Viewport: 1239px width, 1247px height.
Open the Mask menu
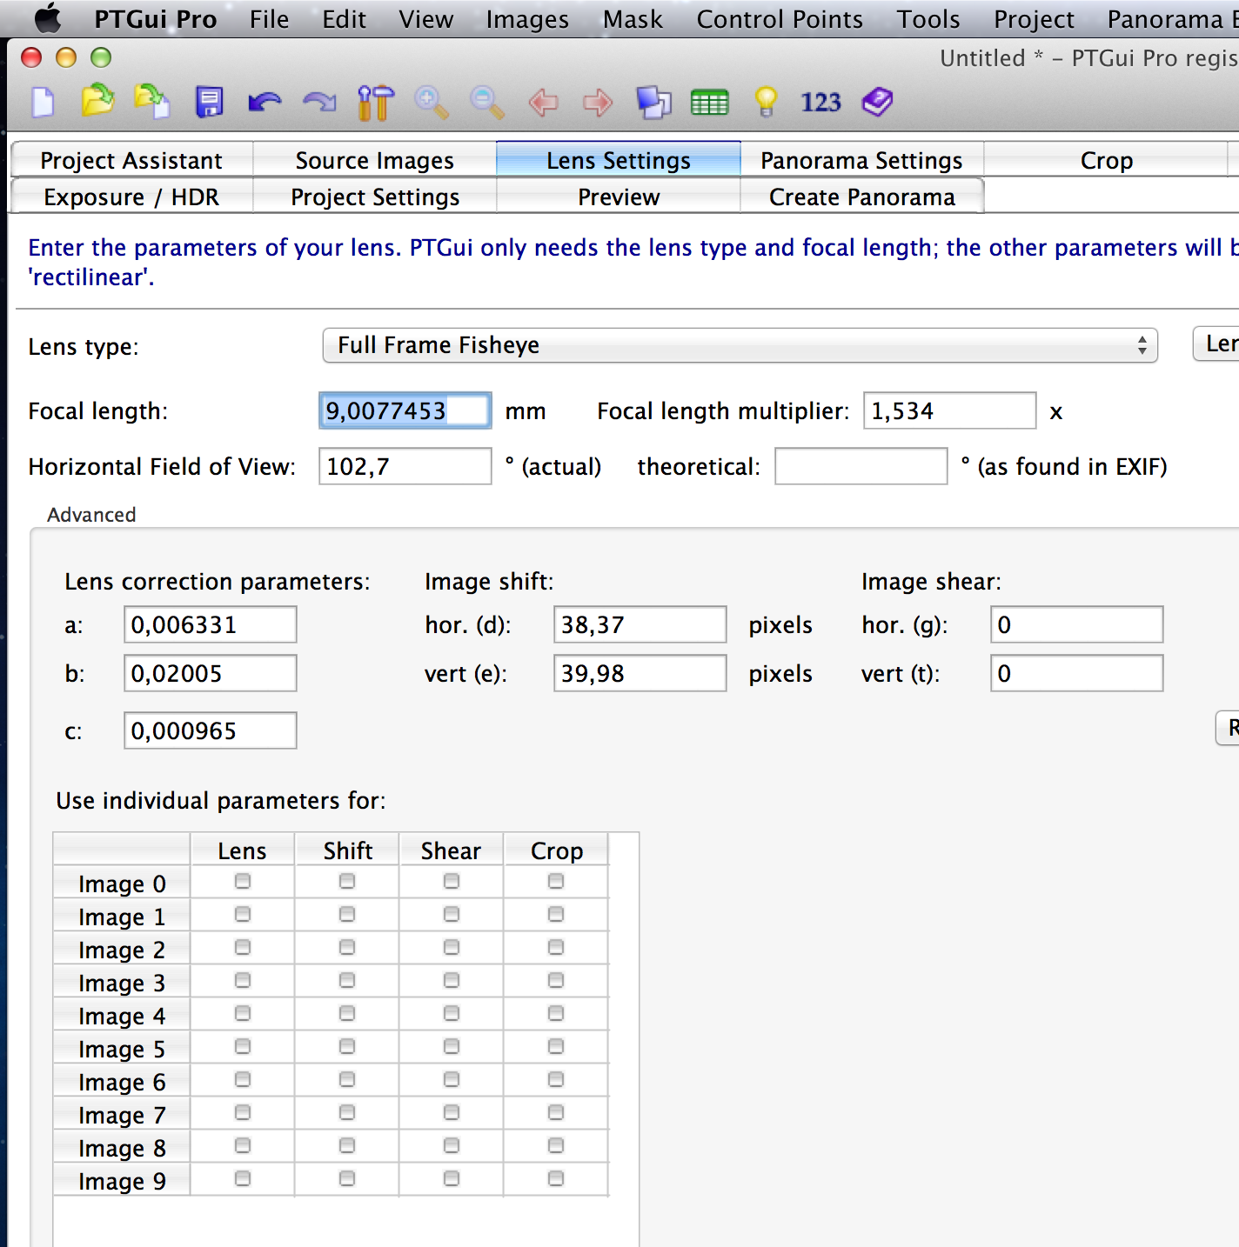[x=633, y=19]
